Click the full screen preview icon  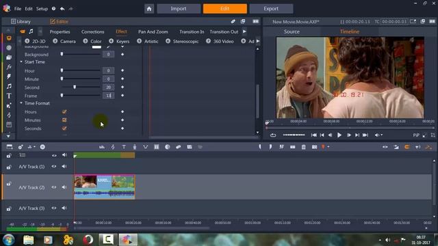424,135
